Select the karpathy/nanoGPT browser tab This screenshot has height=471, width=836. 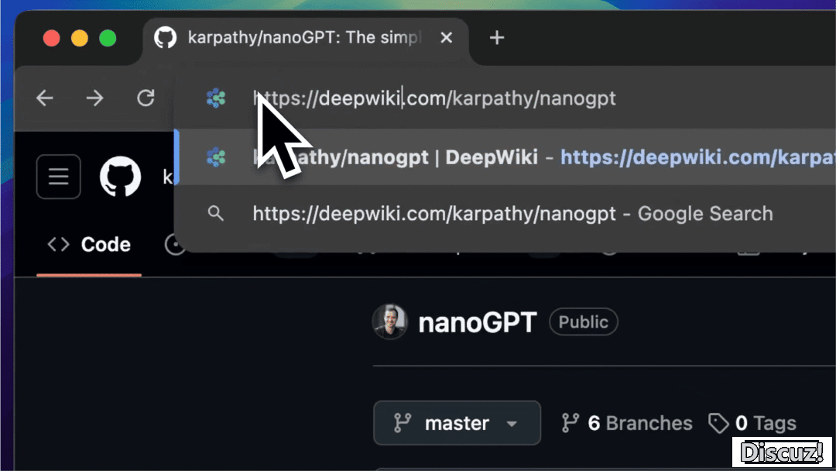(x=306, y=40)
